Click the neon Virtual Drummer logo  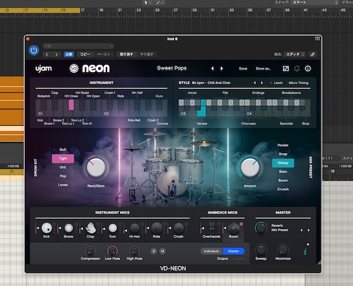89,68
